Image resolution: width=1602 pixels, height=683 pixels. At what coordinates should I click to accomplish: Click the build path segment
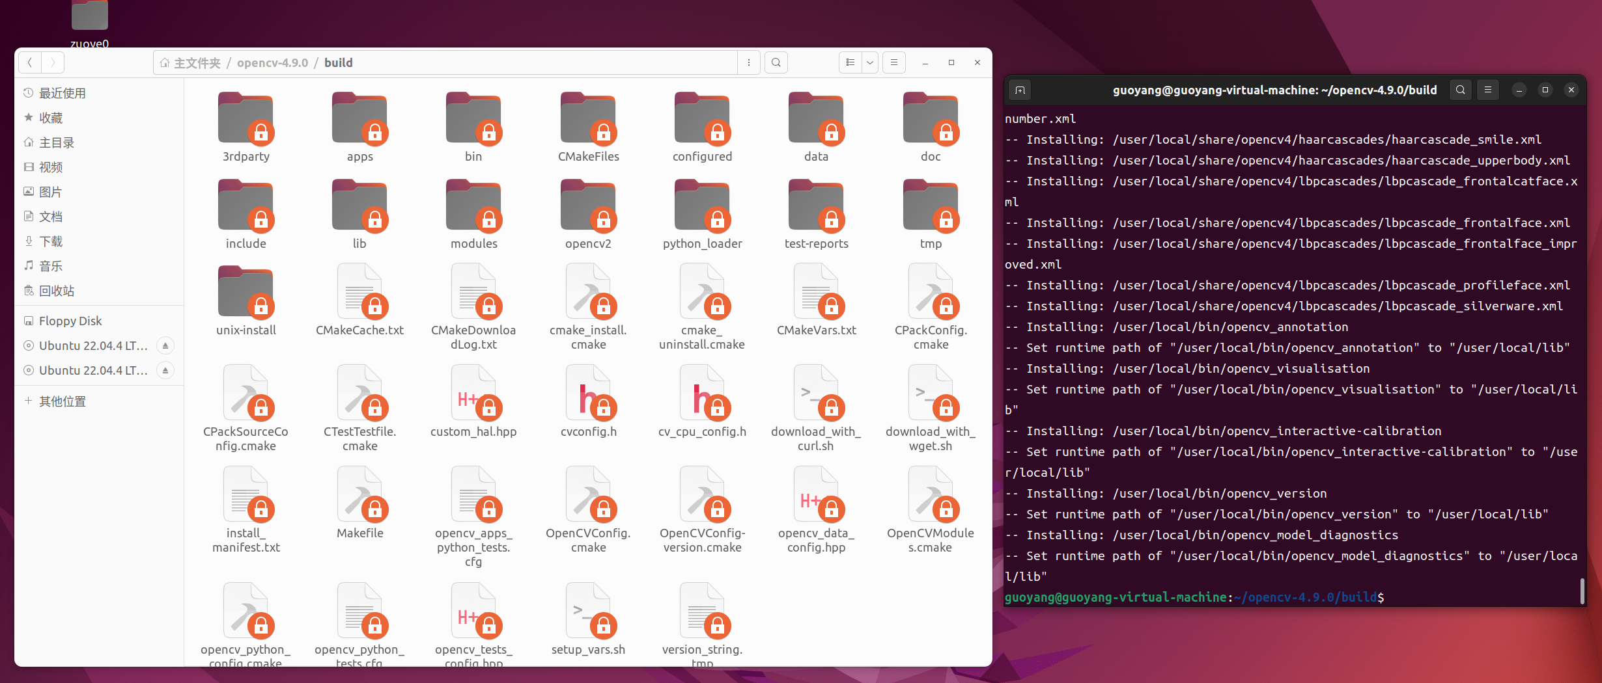point(339,62)
